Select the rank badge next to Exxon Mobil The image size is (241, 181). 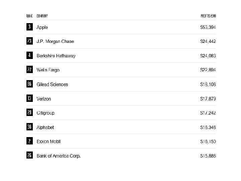29,141
